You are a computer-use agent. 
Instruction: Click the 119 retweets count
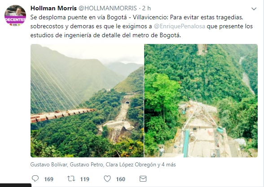click(85, 179)
